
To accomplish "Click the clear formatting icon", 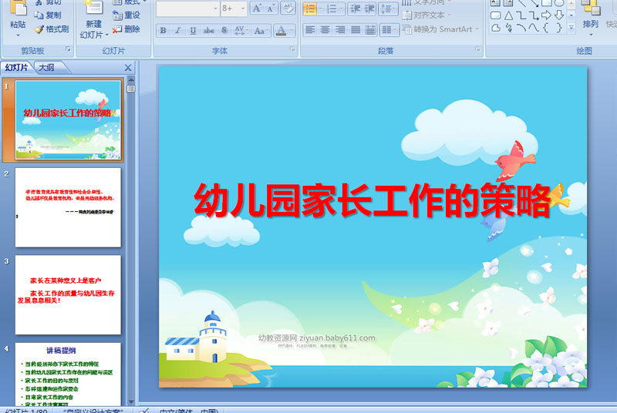I will coord(288,8).
